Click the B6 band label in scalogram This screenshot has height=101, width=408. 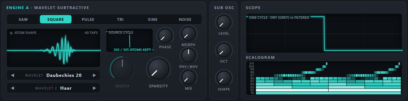pyautogui.click(x=252, y=78)
